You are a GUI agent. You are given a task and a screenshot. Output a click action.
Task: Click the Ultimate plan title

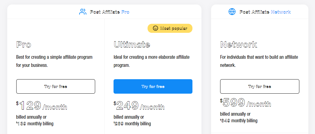pyautogui.click(x=132, y=44)
